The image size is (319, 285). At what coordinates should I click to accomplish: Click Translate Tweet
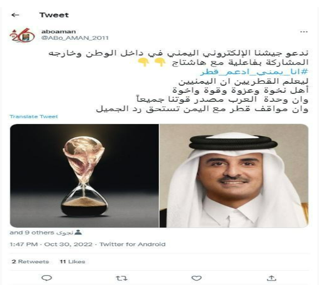click(x=34, y=117)
